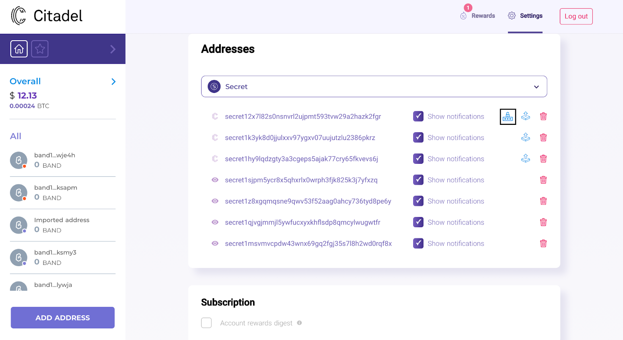Toggle notifications for secret1qjvgjmmjl address

[x=418, y=222]
